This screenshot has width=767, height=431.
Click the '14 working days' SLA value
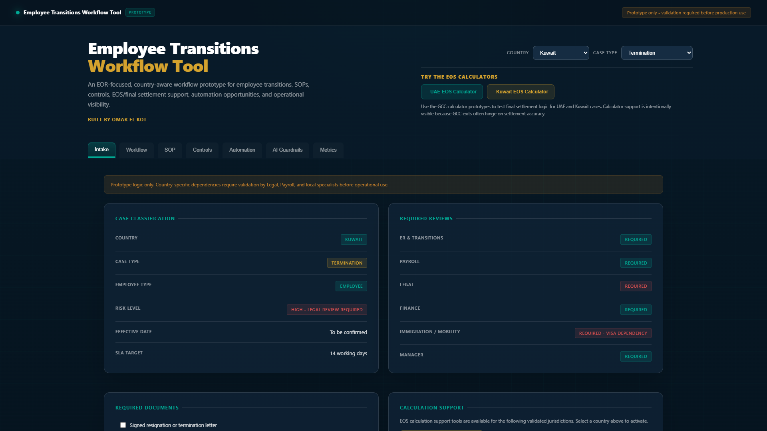click(x=348, y=353)
